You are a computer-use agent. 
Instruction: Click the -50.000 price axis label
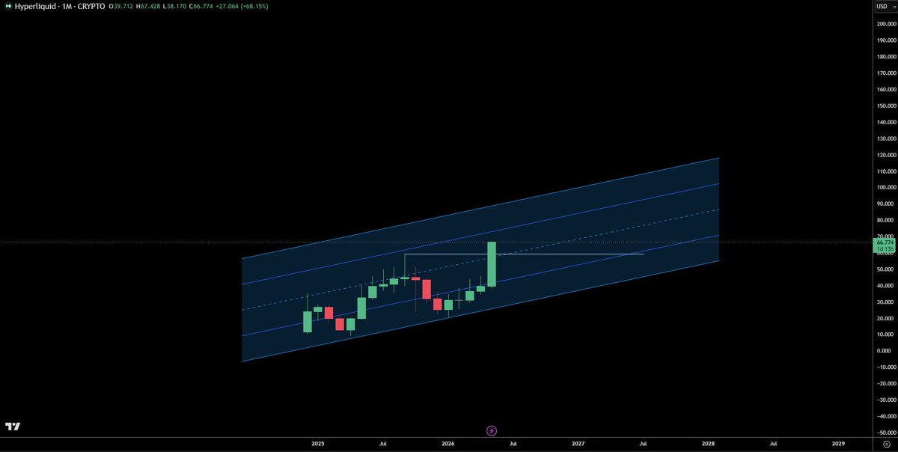click(886, 433)
